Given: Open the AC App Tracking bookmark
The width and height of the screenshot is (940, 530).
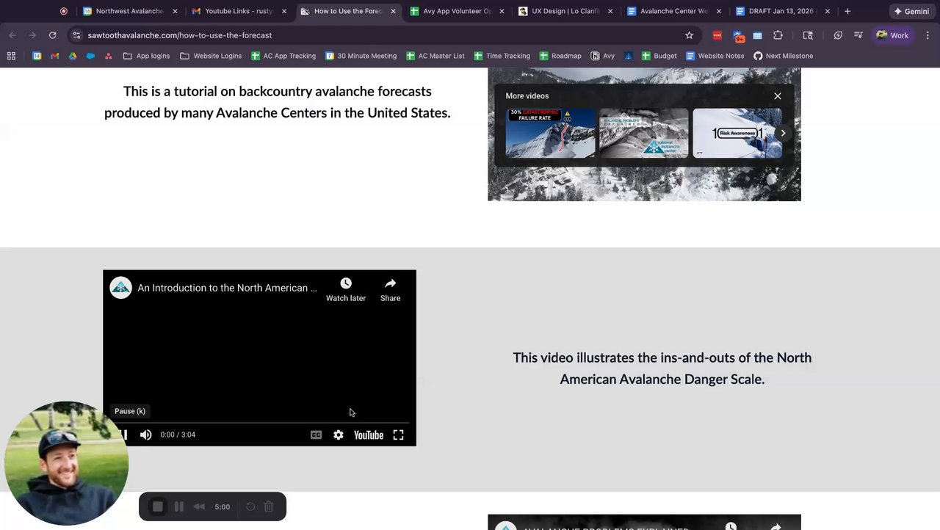Looking at the screenshot, I should coord(283,56).
